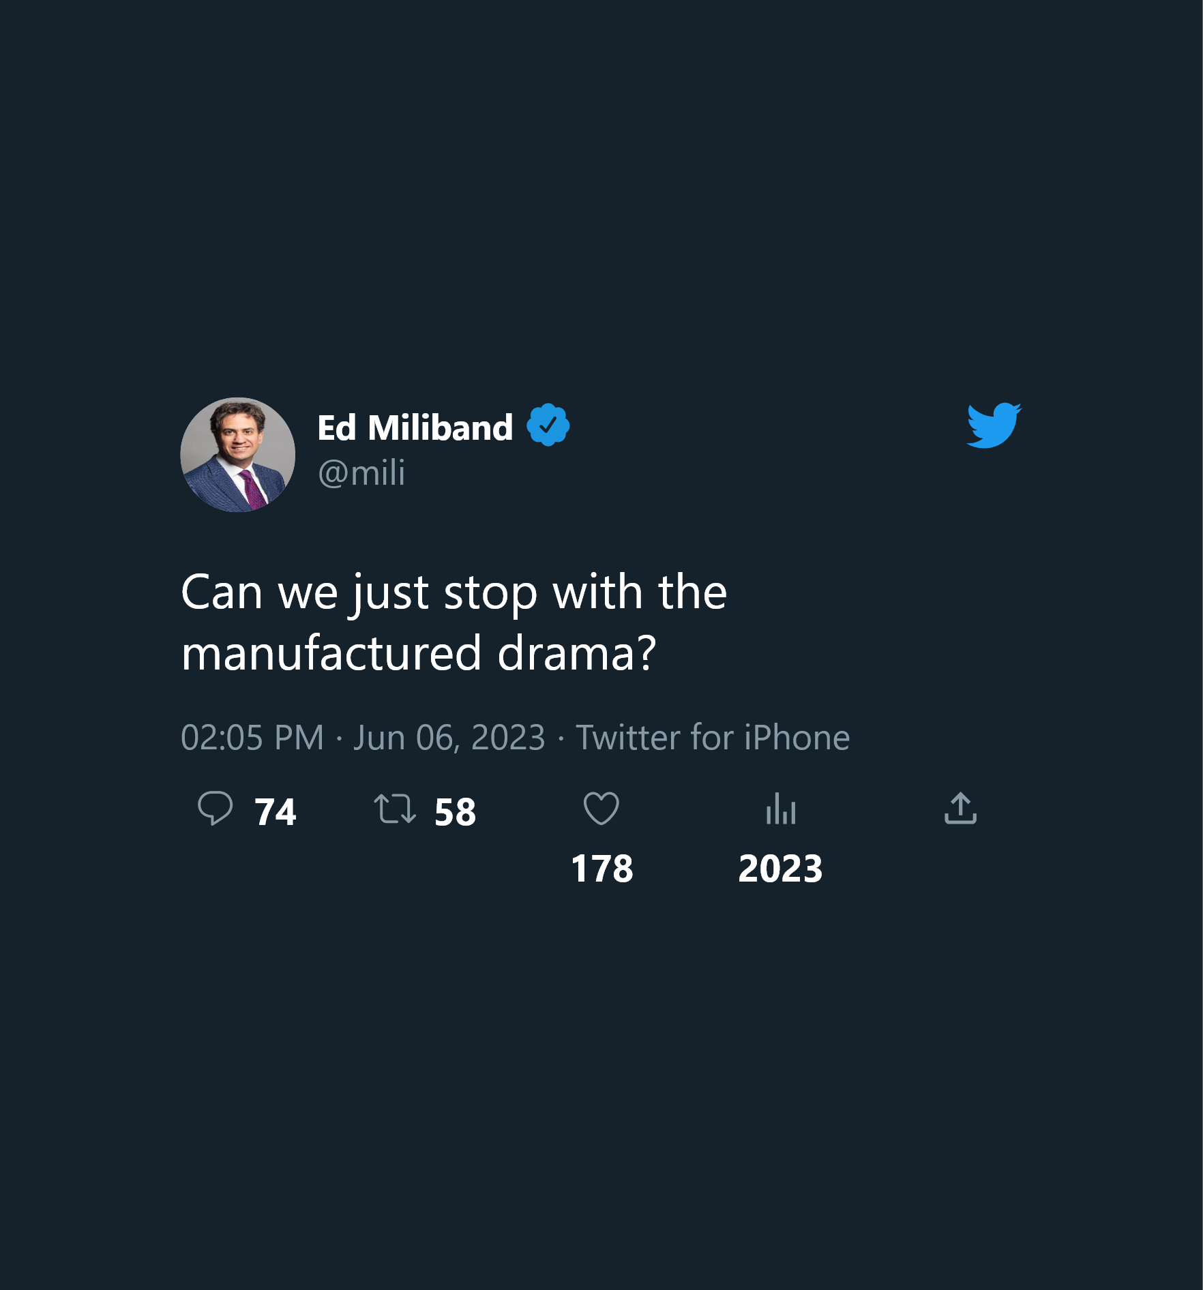This screenshot has width=1203, height=1290.
Task: Share the tweet via upload arrow icon
Action: (x=960, y=809)
